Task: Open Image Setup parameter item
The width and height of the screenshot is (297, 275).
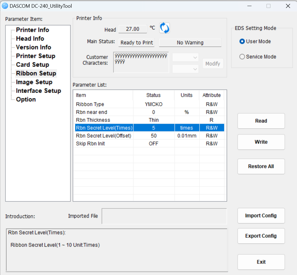Action: 34,82
